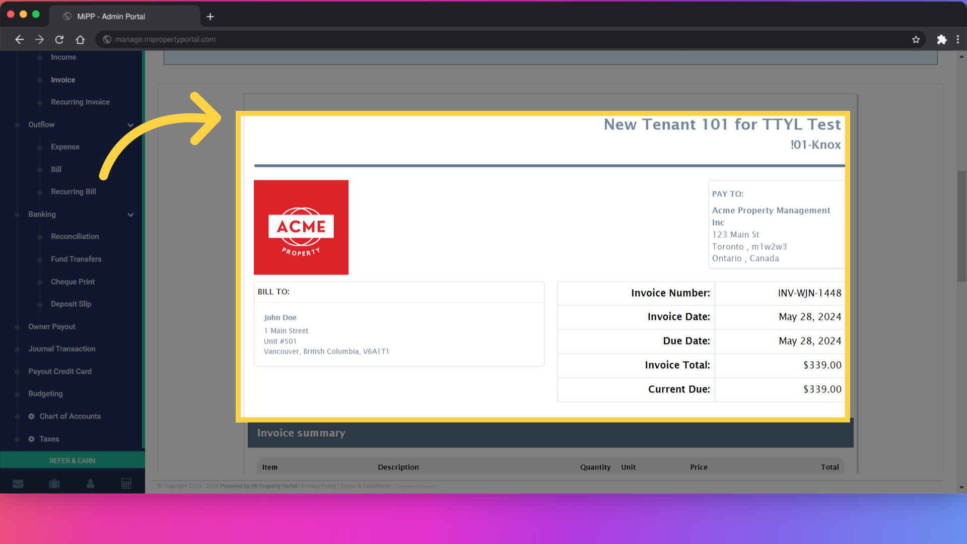967x544 pixels.
Task: Click the gear icon next to Taxes
Action: [x=31, y=439]
